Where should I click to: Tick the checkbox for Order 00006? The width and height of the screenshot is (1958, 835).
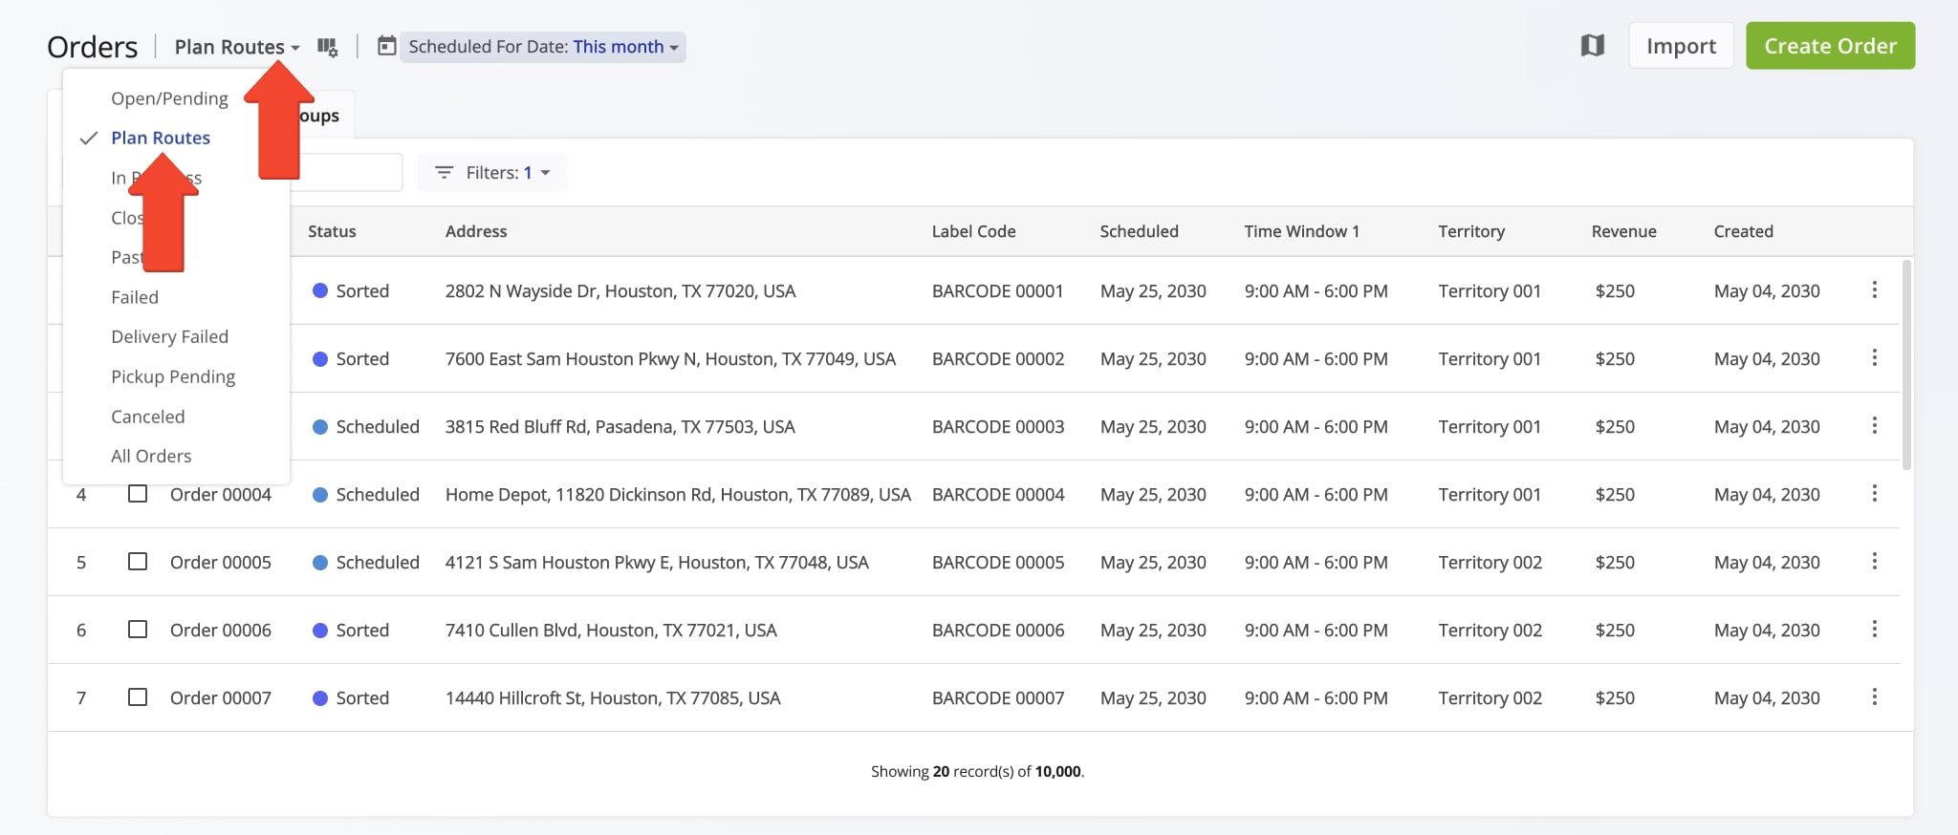point(138,630)
